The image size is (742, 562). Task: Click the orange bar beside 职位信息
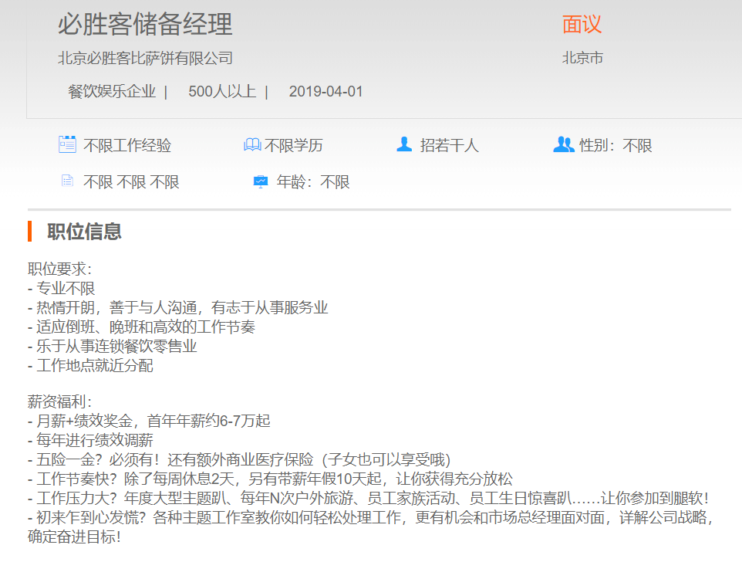point(29,231)
